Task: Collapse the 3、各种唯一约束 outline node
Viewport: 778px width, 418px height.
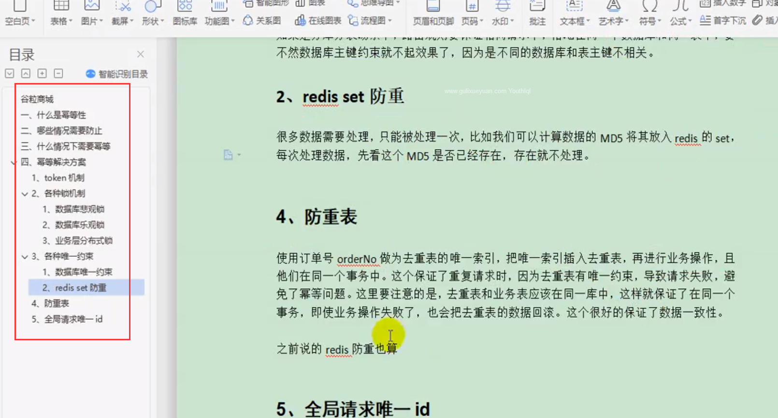Action: click(x=25, y=257)
